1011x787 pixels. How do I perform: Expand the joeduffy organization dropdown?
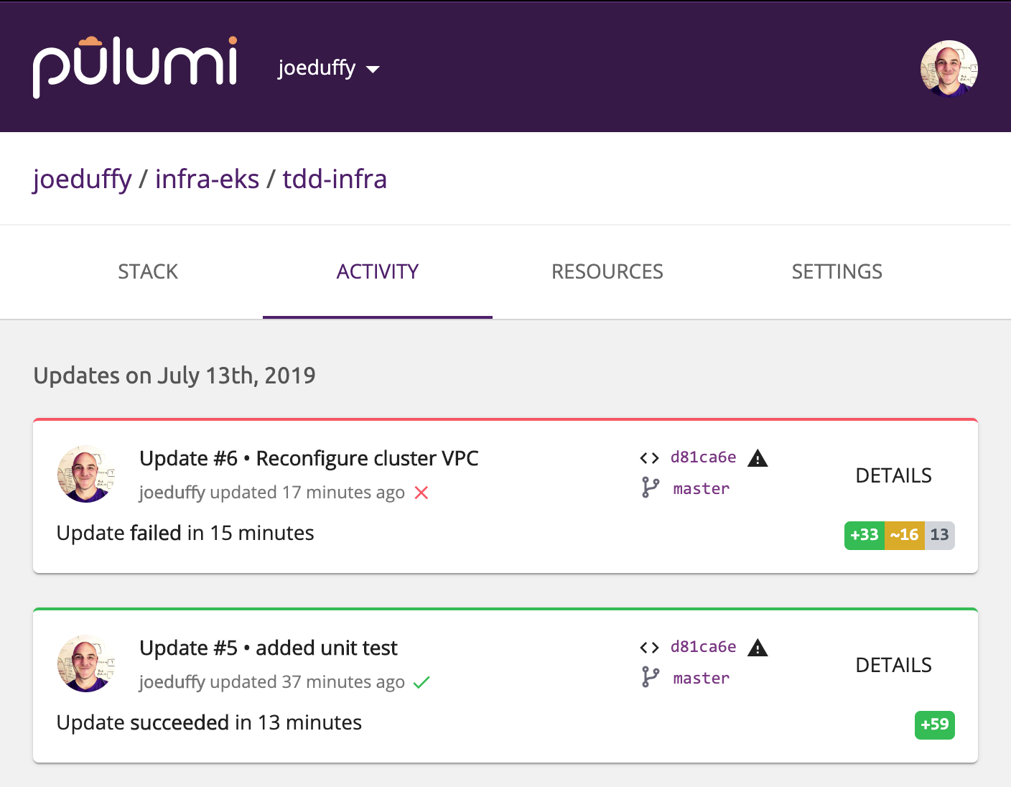click(328, 68)
